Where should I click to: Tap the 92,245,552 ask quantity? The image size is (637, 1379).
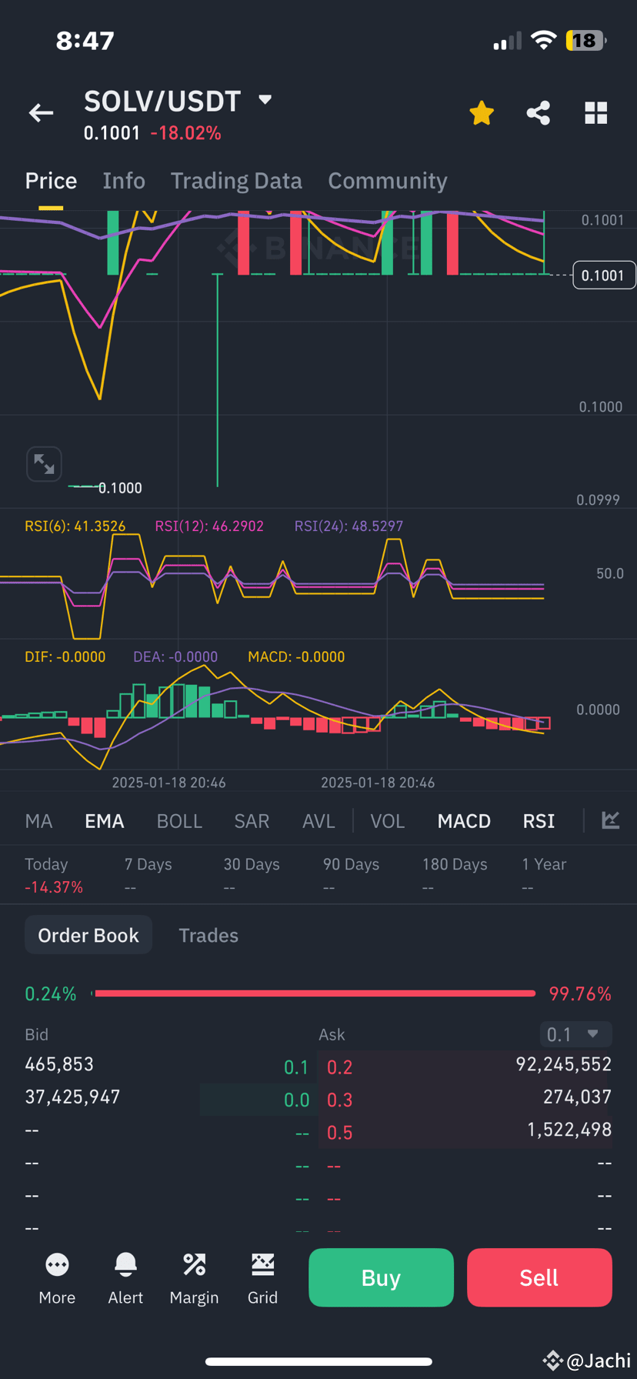click(563, 1064)
